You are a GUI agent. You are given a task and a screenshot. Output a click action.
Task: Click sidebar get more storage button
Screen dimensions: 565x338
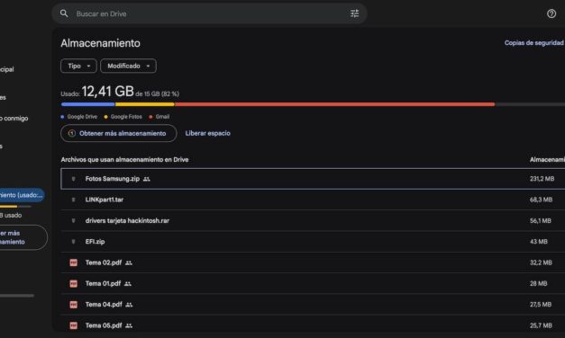[23, 237]
